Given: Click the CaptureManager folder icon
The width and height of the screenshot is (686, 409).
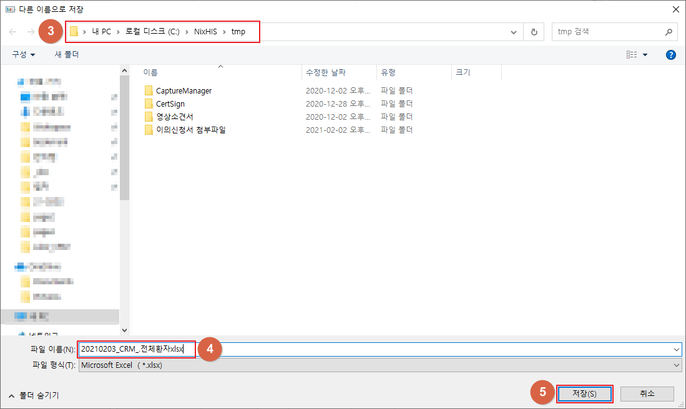Looking at the screenshot, I should point(149,91).
